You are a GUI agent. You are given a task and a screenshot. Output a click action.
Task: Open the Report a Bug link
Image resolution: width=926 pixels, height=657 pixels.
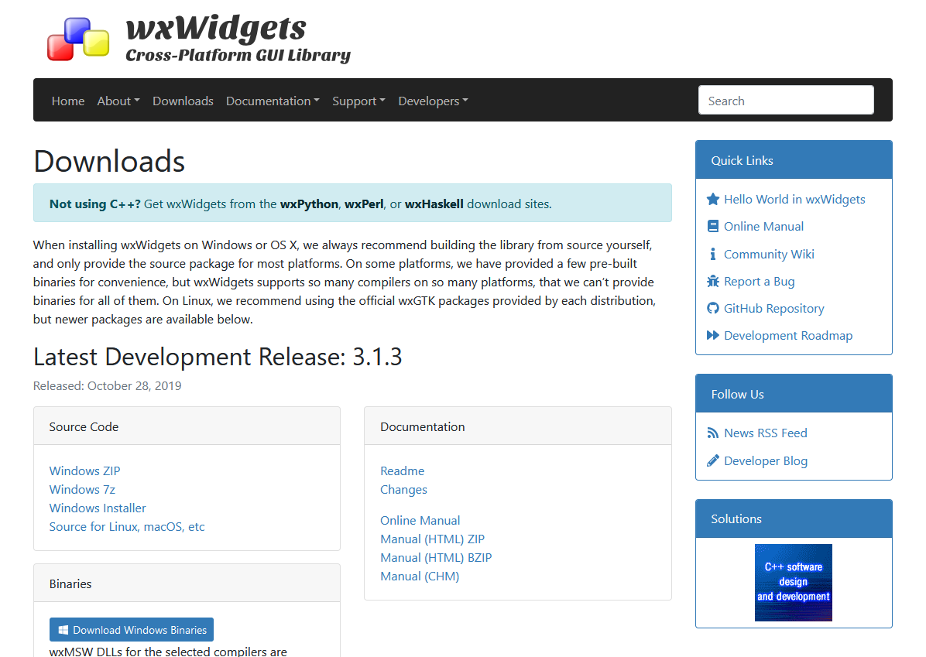[759, 281]
